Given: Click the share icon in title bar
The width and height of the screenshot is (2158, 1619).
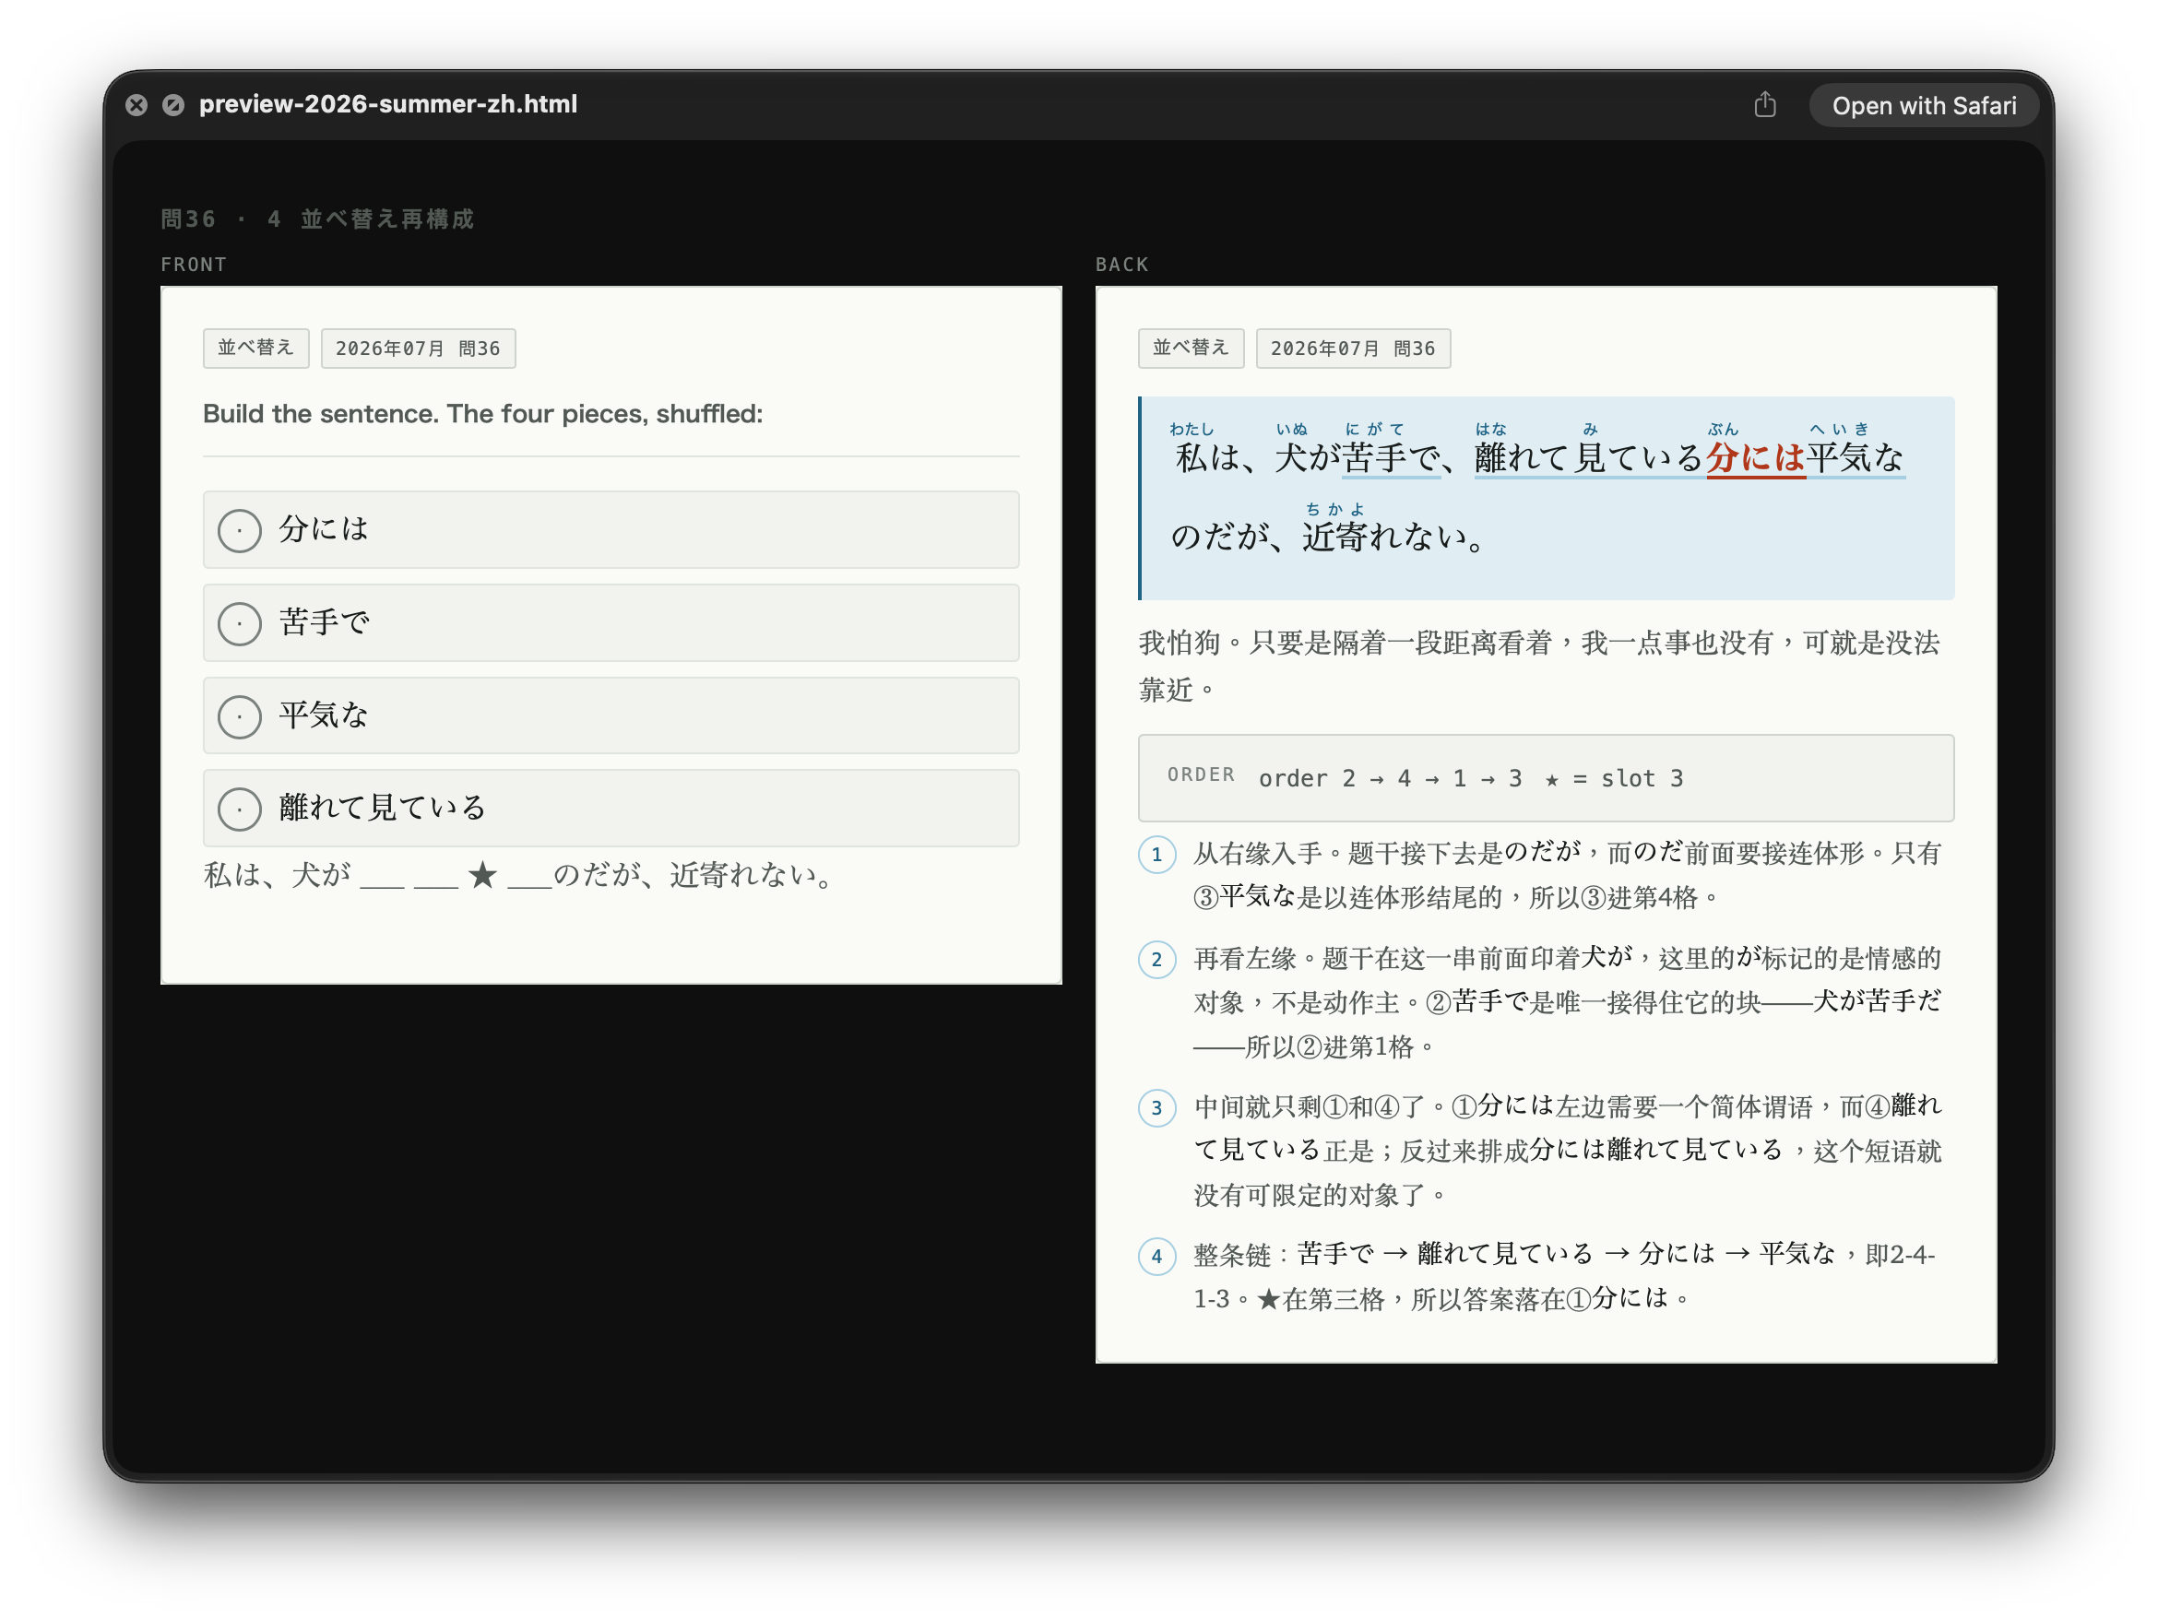Looking at the screenshot, I should [1764, 104].
